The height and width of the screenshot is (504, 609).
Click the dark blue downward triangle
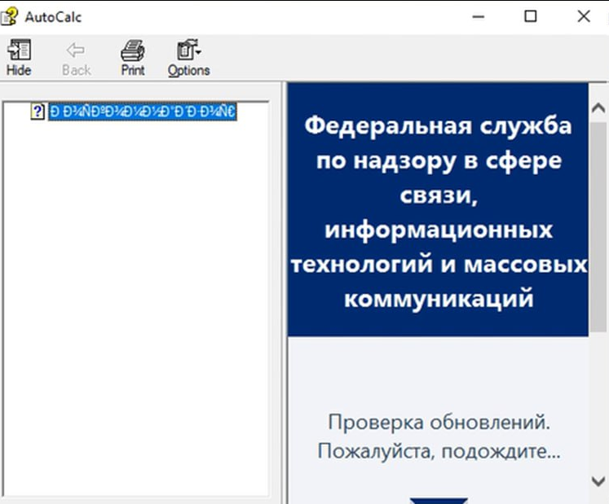[438, 500]
